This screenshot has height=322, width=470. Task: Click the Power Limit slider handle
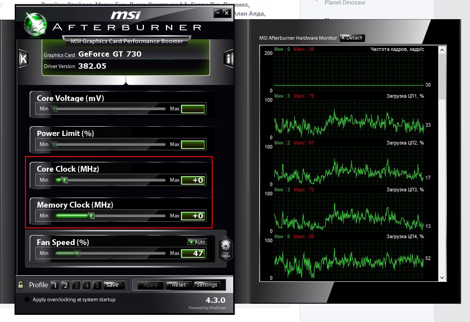pyautogui.click(x=55, y=144)
